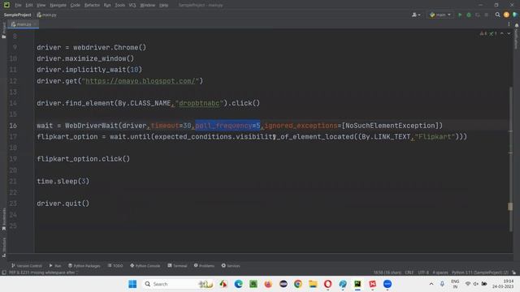Screen dimensions: 520x292
Task: Change Python 3.11 interpreter in status bar
Action: click(480, 273)
